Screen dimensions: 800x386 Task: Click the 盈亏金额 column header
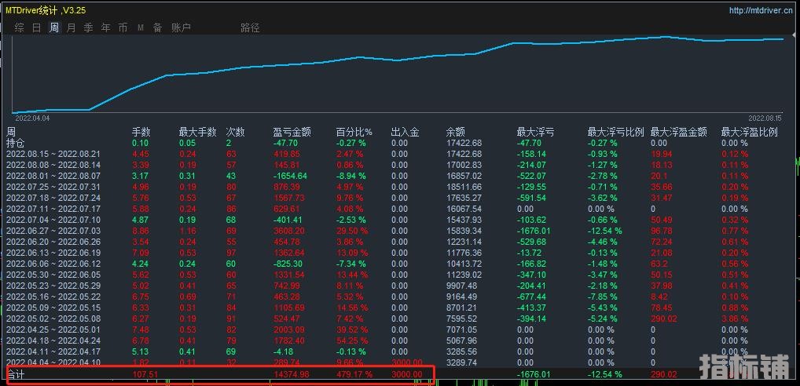pos(292,133)
